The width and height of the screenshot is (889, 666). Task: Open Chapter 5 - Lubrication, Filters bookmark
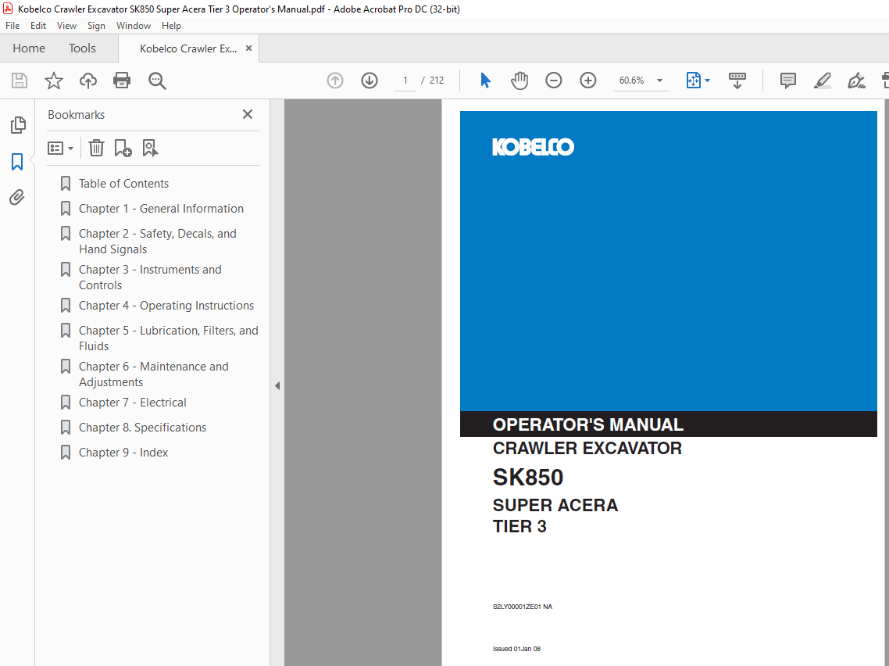(x=169, y=338)
